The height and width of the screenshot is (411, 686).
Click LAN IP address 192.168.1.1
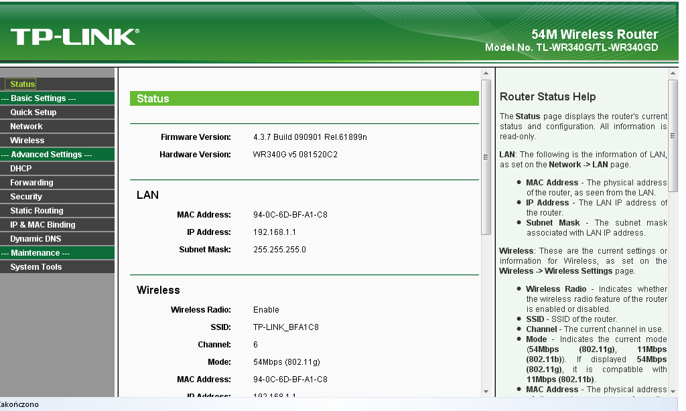coord(274,232)
